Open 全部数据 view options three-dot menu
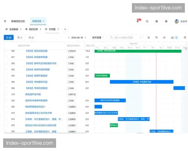The height and width of the screenshot is (151, 188). (x=21, y=29)
